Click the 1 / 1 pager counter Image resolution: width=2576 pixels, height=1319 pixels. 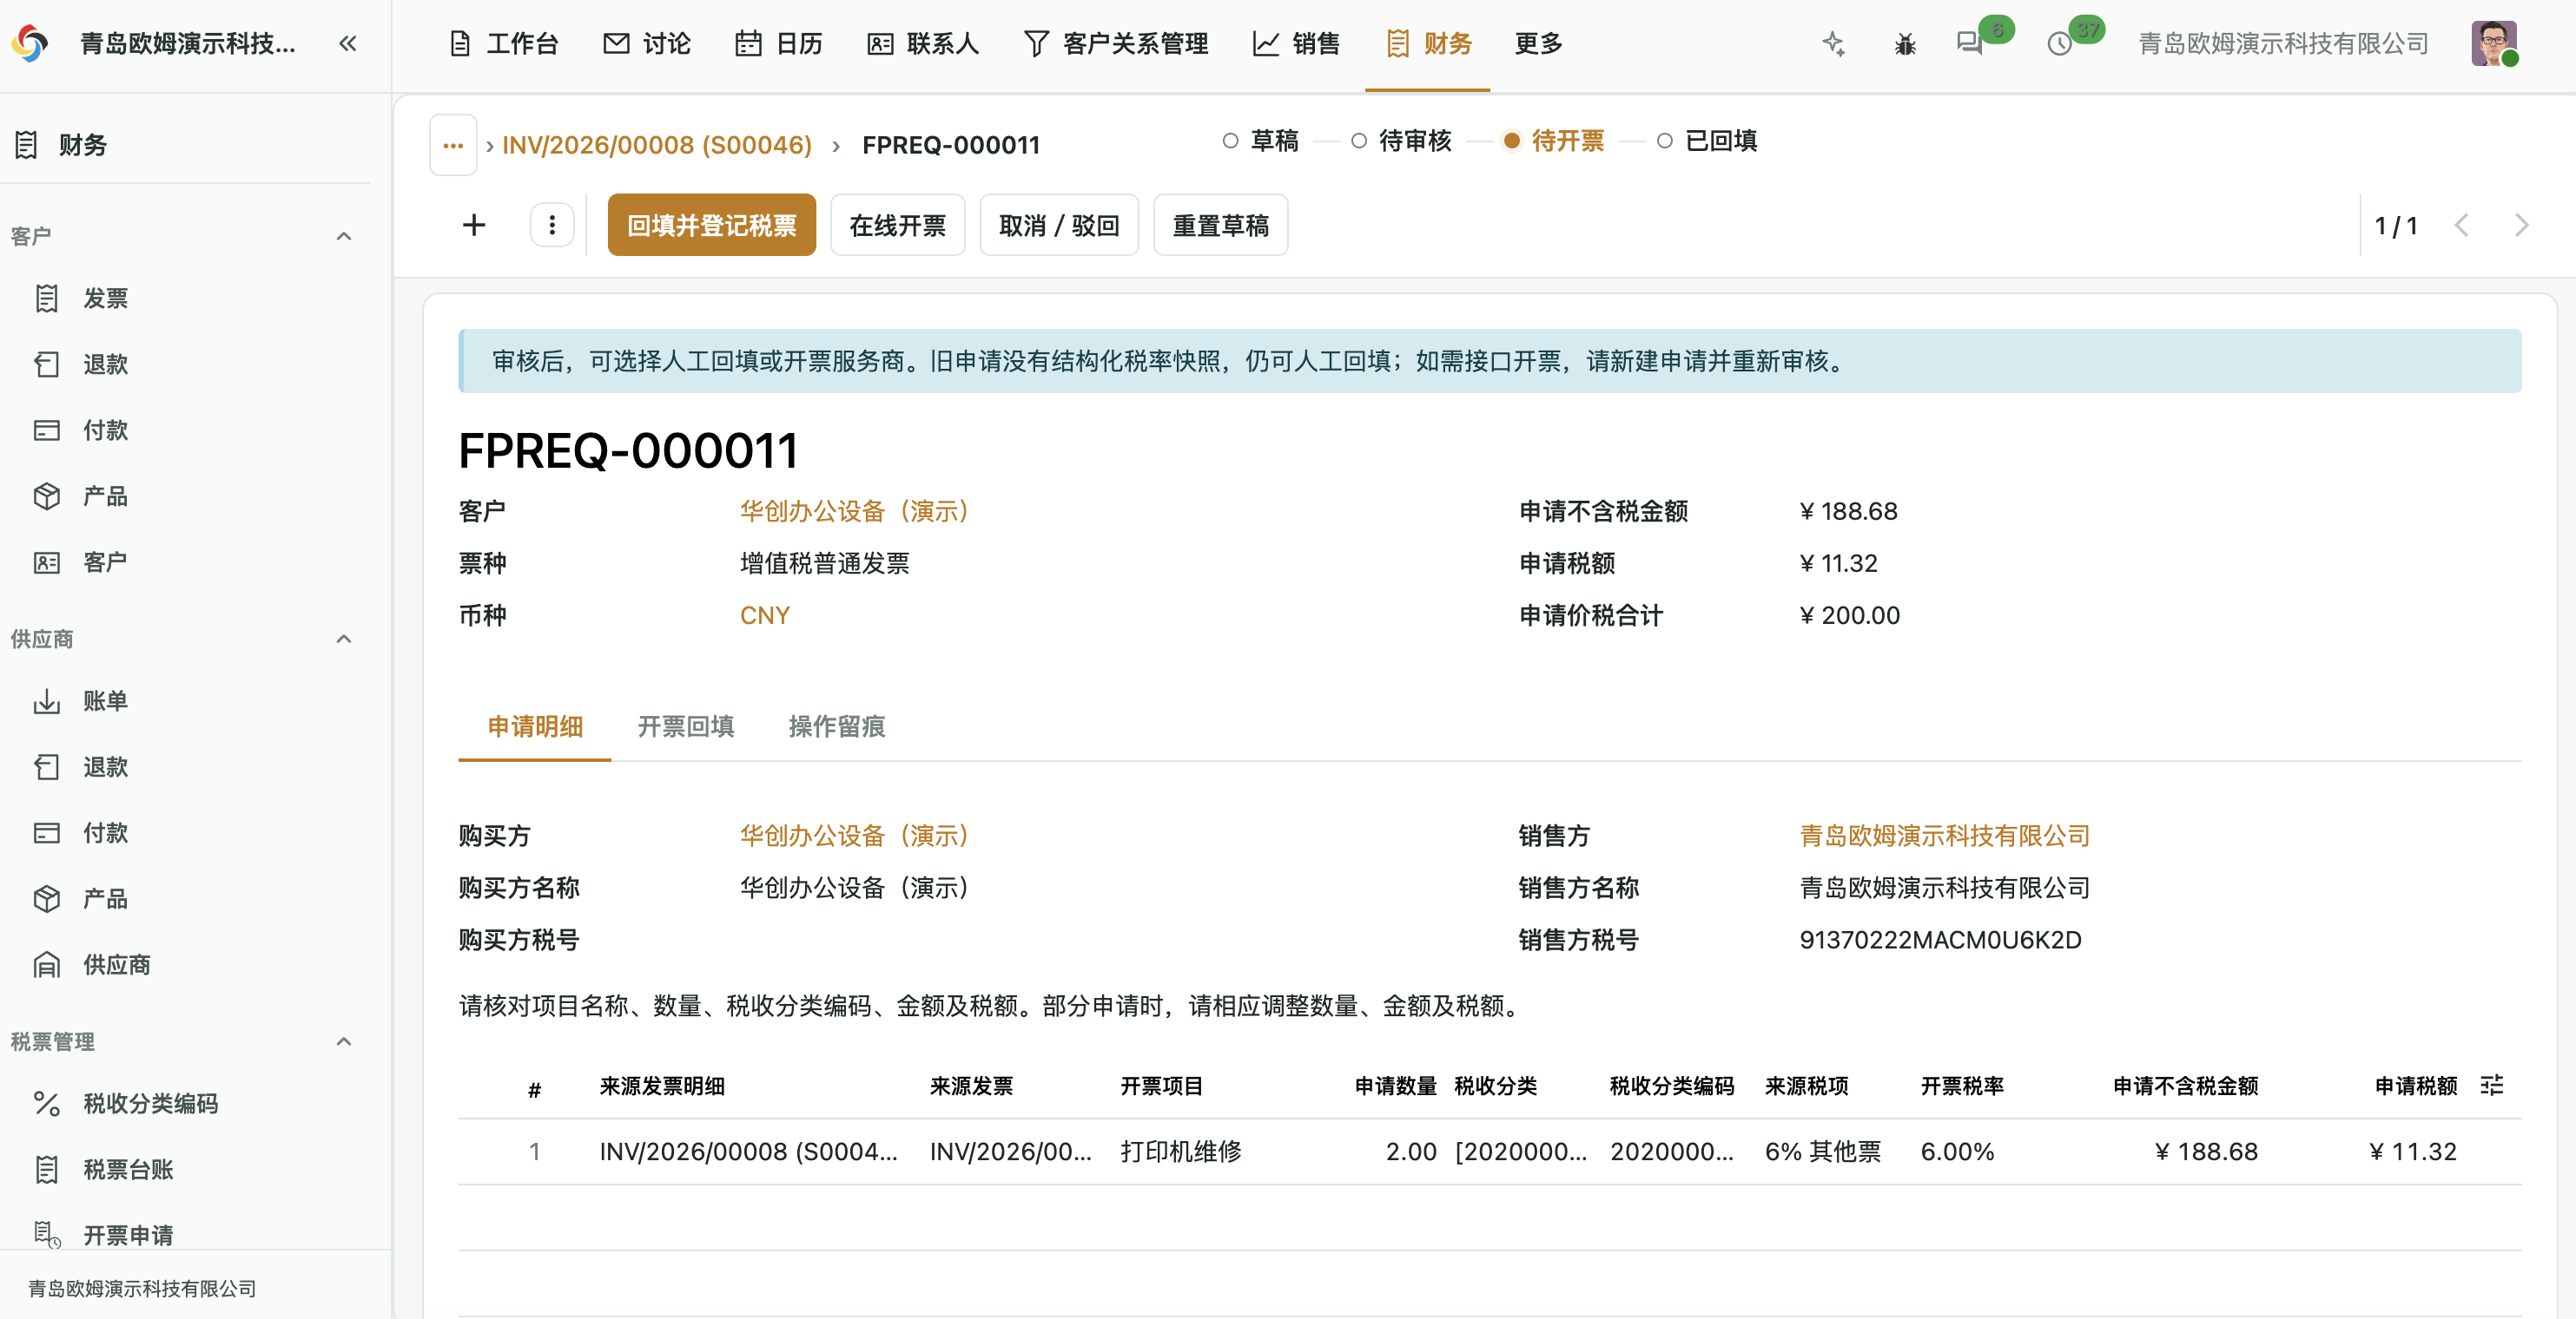tap(2396, 226)
